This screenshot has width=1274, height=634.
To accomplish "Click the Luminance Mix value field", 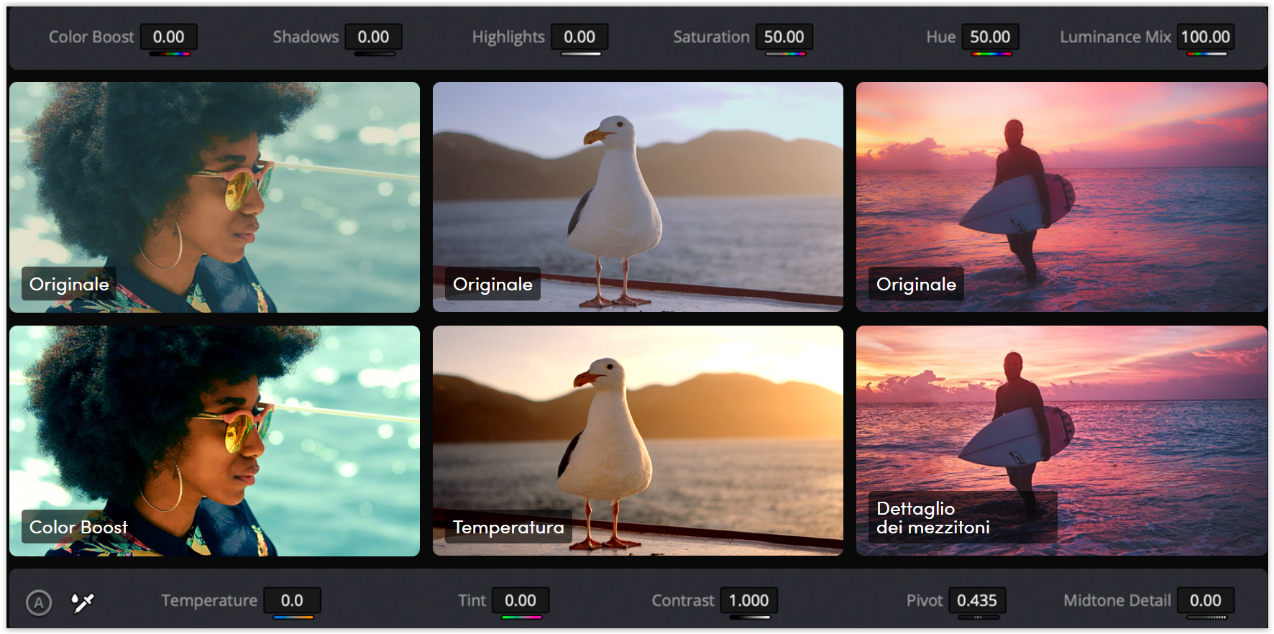I will click(x=1205, y=37).
